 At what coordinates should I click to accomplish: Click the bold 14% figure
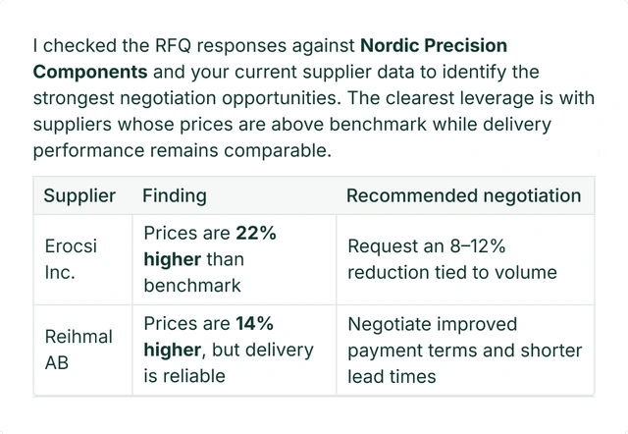tap(254, 323)
